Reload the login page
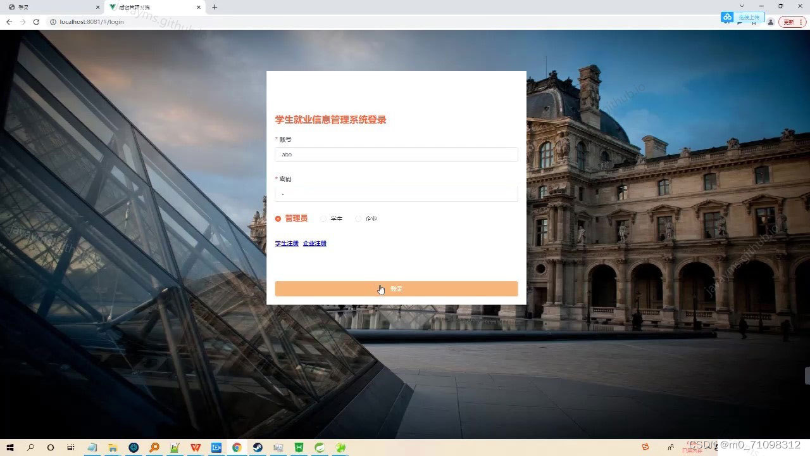Screen dimensions: 810x456 pos(37,22)
